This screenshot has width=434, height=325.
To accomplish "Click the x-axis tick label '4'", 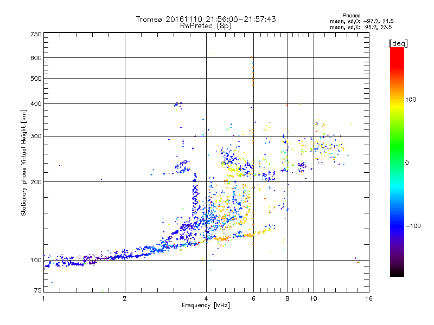I will tap(206, 298).
